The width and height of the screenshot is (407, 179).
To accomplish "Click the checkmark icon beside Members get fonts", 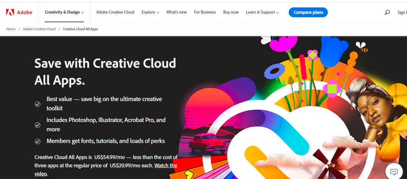I will [x=38, y=142].
